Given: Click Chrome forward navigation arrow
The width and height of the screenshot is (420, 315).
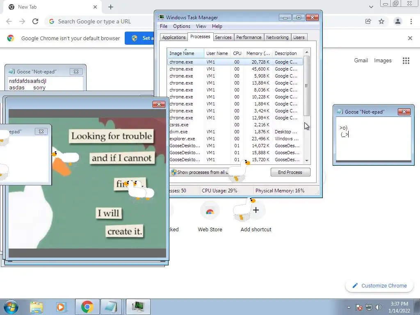Looking at the screenshot, I should 22,21.
